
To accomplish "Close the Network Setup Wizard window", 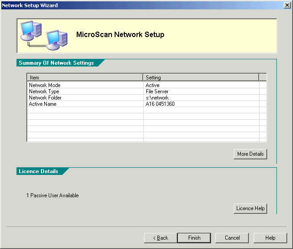I will click(x=287, y=5).
